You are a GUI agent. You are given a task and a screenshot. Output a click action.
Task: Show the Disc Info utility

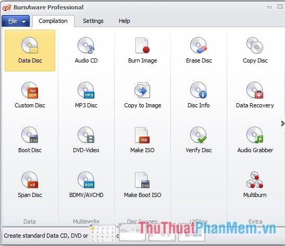click(199, 95)
